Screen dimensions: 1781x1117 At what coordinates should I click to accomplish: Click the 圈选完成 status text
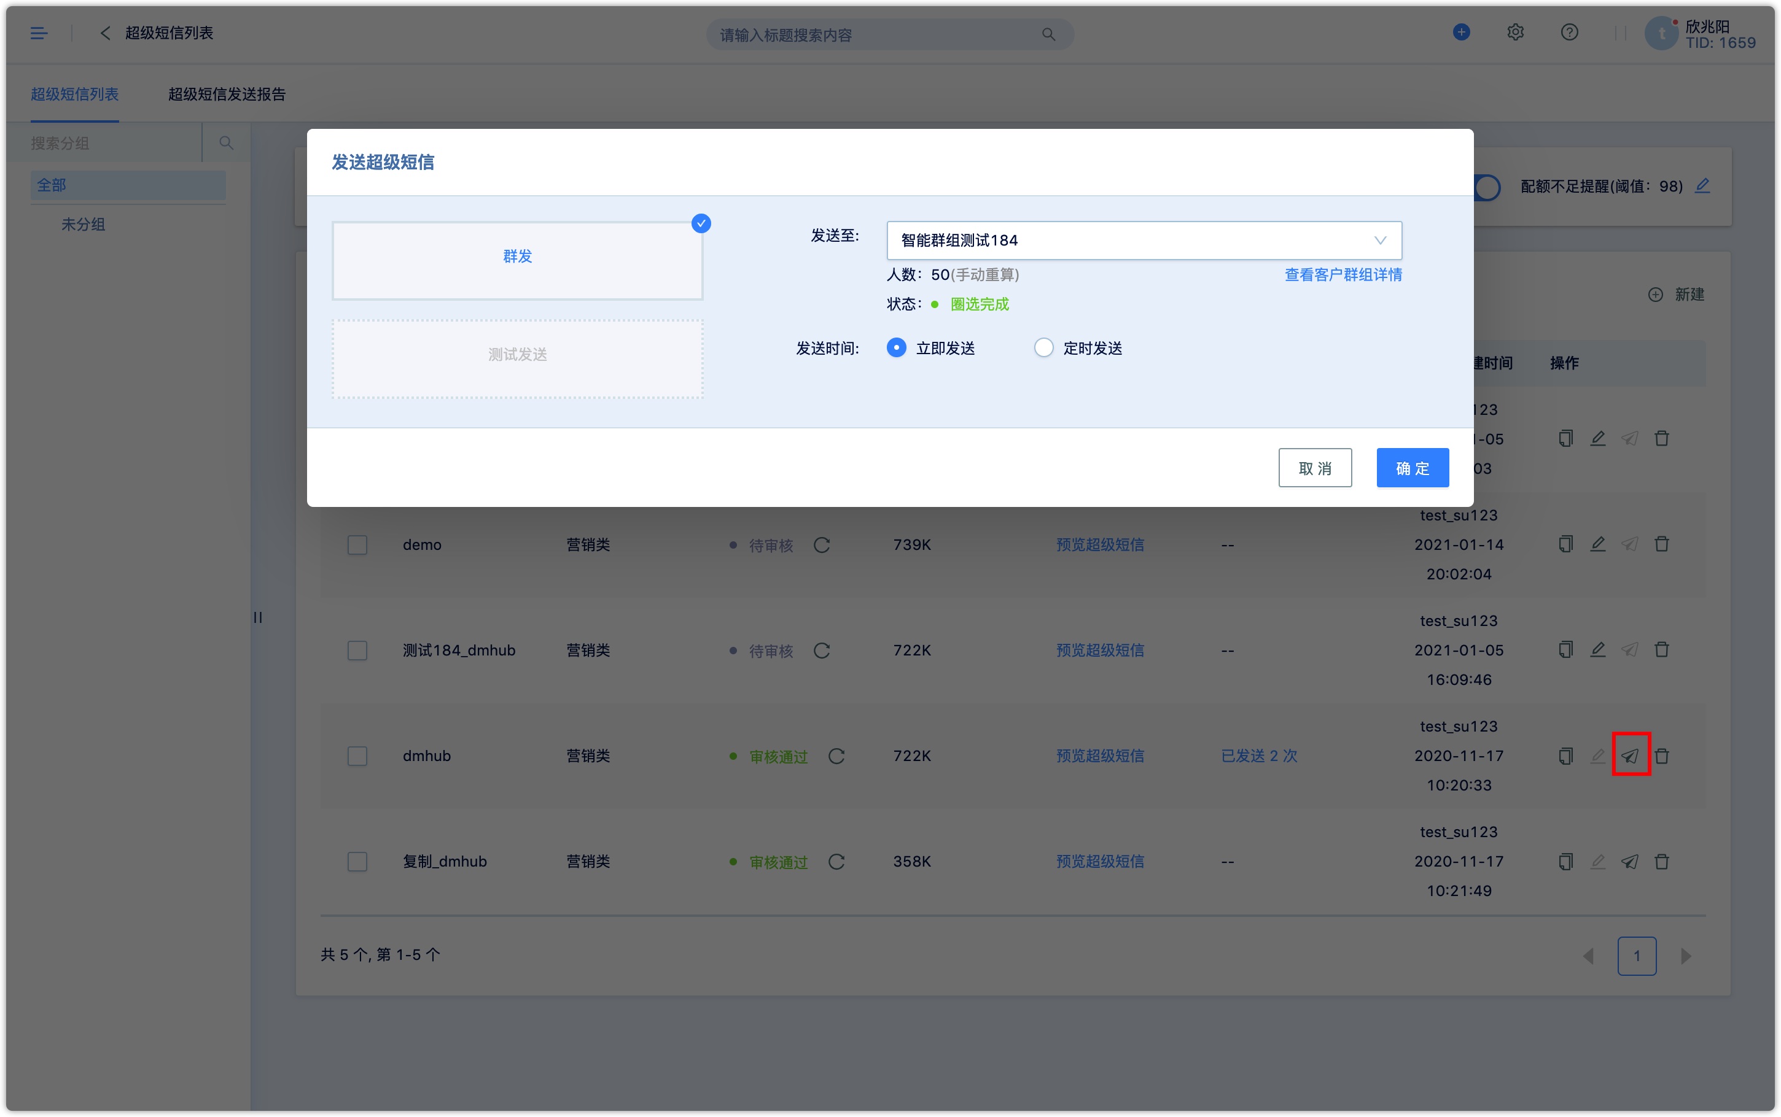[979, 304]
